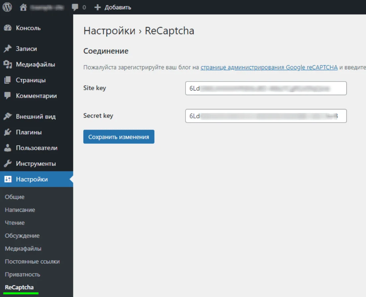366x297 pixels.
Task: Click the Записи pushpin icon
Action: [x=8, y=49]
